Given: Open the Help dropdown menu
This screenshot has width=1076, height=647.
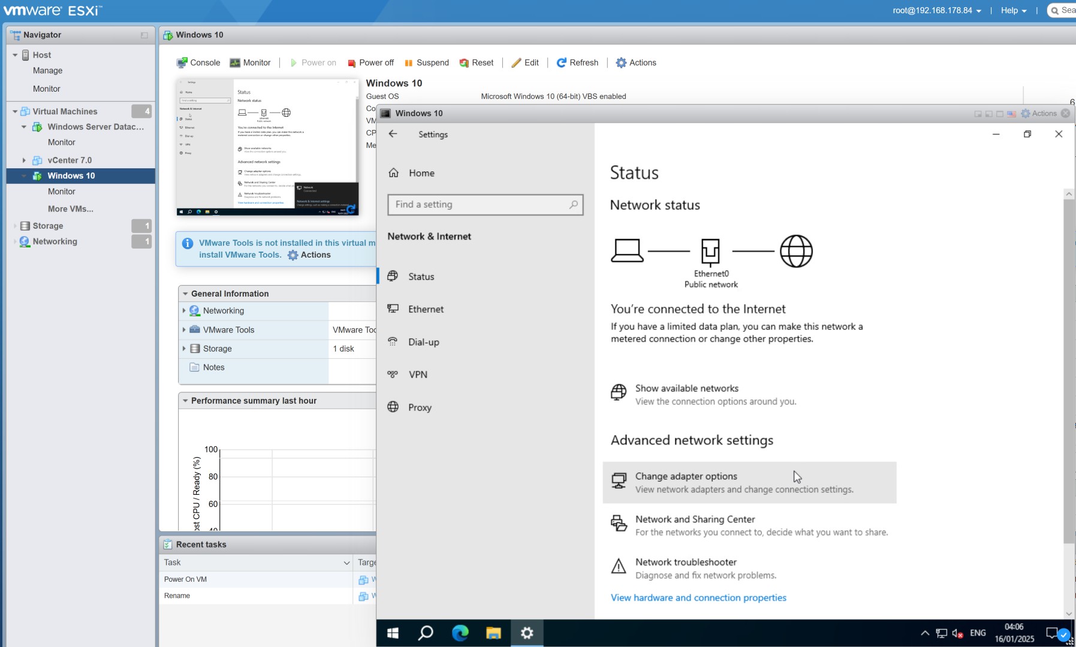Looking at the screenshot, I should point(1014,10).
